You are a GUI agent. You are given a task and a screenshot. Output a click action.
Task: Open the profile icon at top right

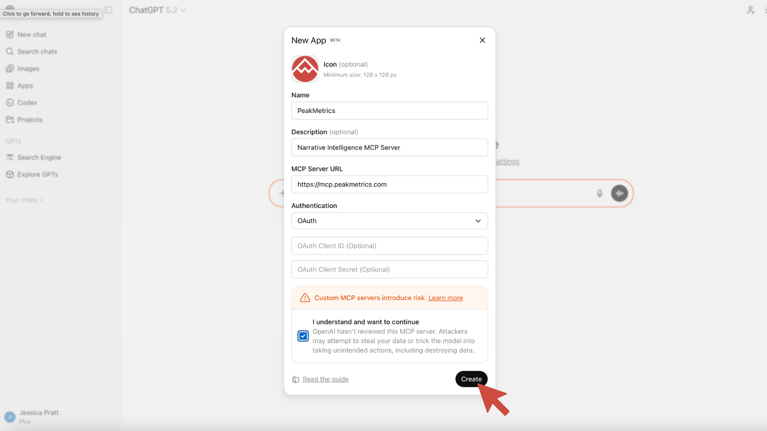pos(750,10)
